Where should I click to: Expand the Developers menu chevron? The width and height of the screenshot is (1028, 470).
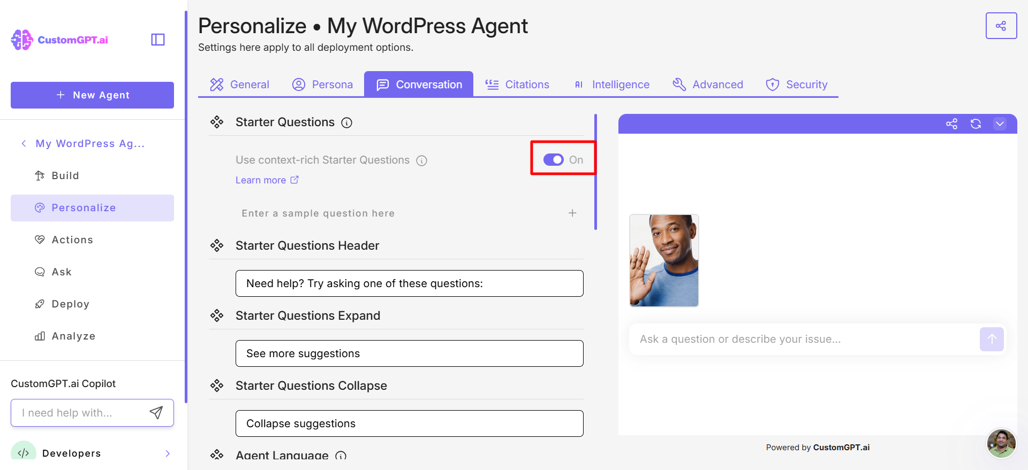[168, 453]
